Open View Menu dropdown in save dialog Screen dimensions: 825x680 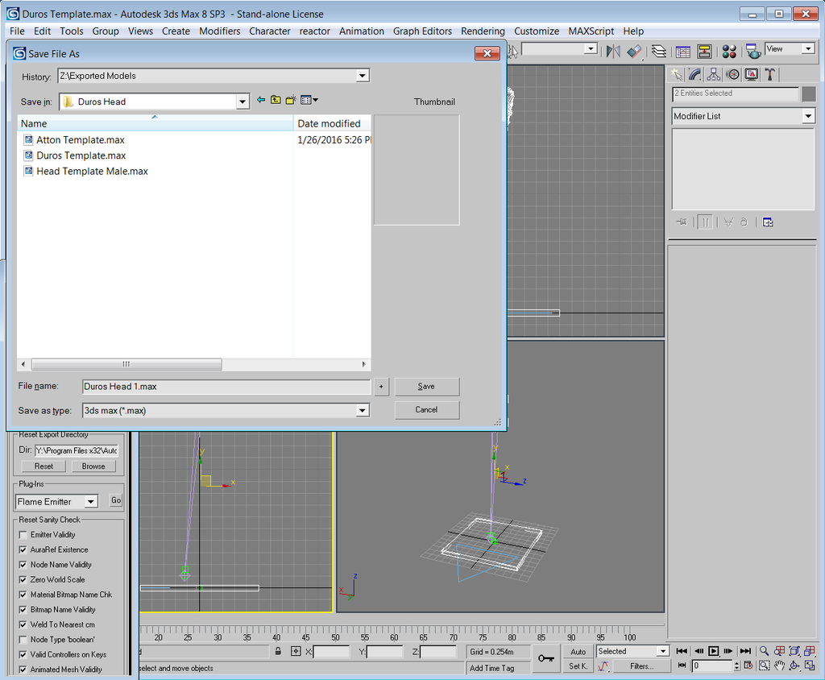coord(309,100)
